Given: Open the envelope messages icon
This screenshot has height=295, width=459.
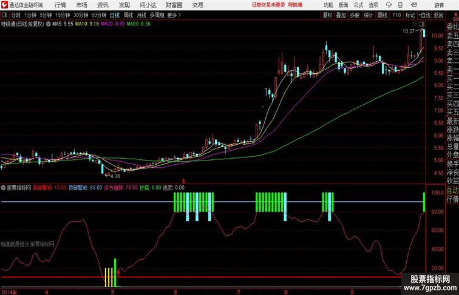Looking at the screenshot, I should [414, 5].
